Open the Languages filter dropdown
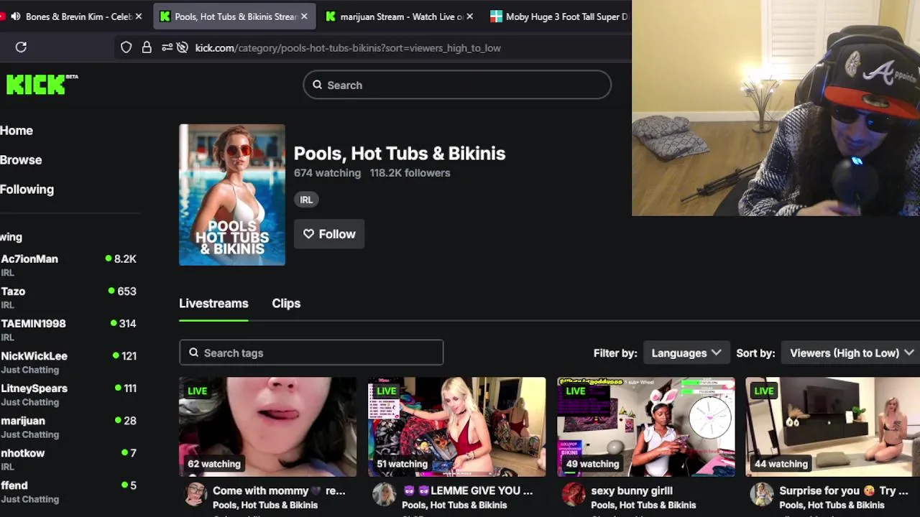920x517 pixels. (686, 353)
